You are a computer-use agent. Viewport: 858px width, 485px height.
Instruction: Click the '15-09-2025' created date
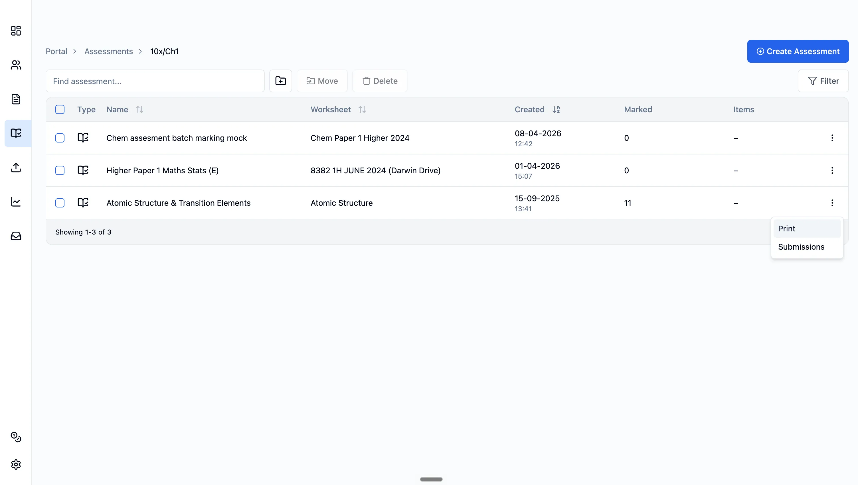pos(537,198)
